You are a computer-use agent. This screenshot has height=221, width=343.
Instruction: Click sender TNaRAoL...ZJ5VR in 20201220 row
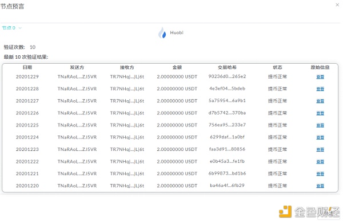point(77,186)
